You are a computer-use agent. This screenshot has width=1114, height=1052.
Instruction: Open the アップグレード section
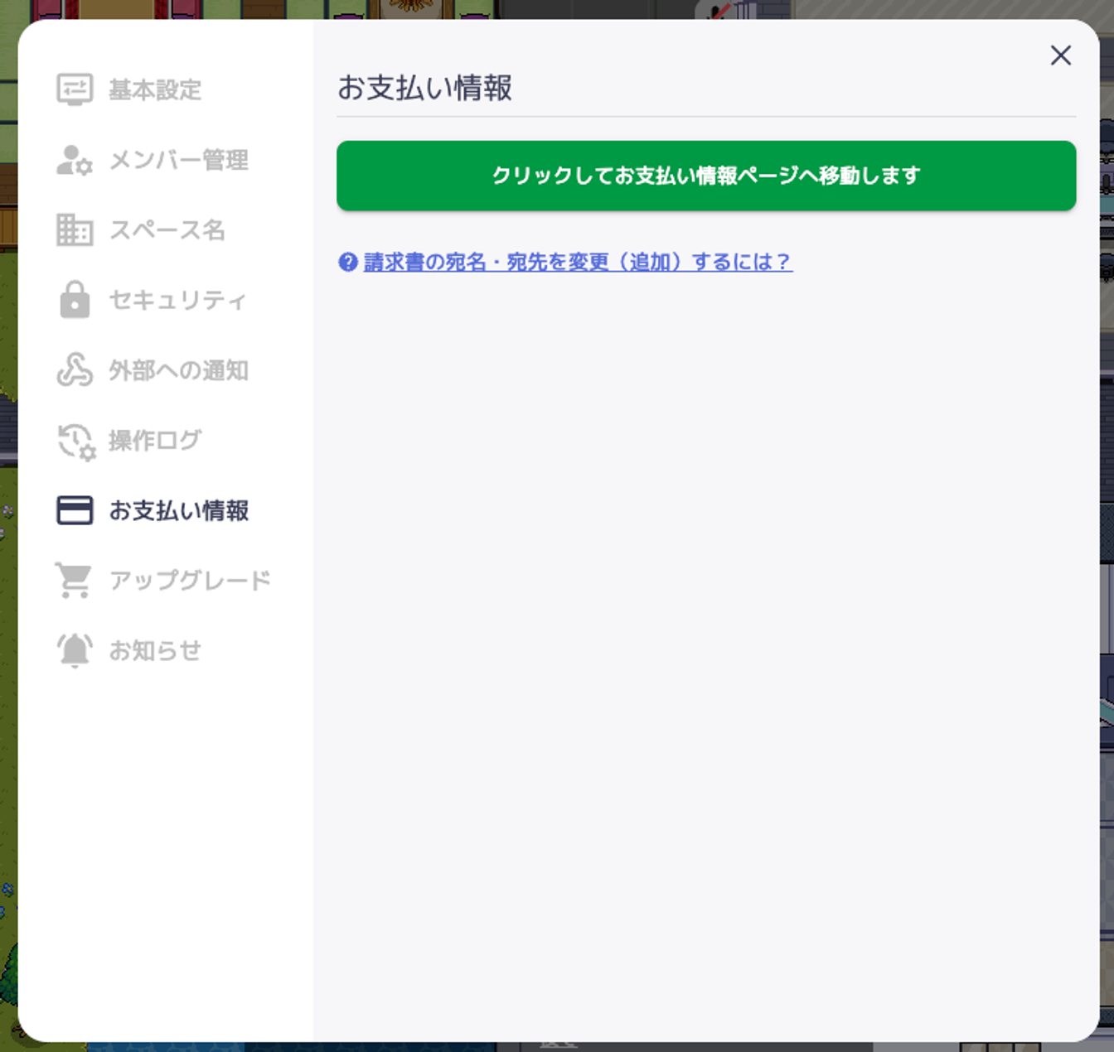point(191,581)
